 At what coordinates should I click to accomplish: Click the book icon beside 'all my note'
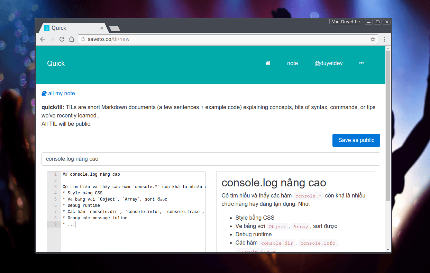coord(44,93)
